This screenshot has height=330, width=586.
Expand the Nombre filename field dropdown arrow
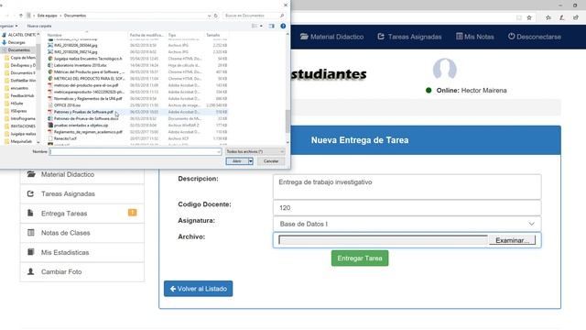219,151
